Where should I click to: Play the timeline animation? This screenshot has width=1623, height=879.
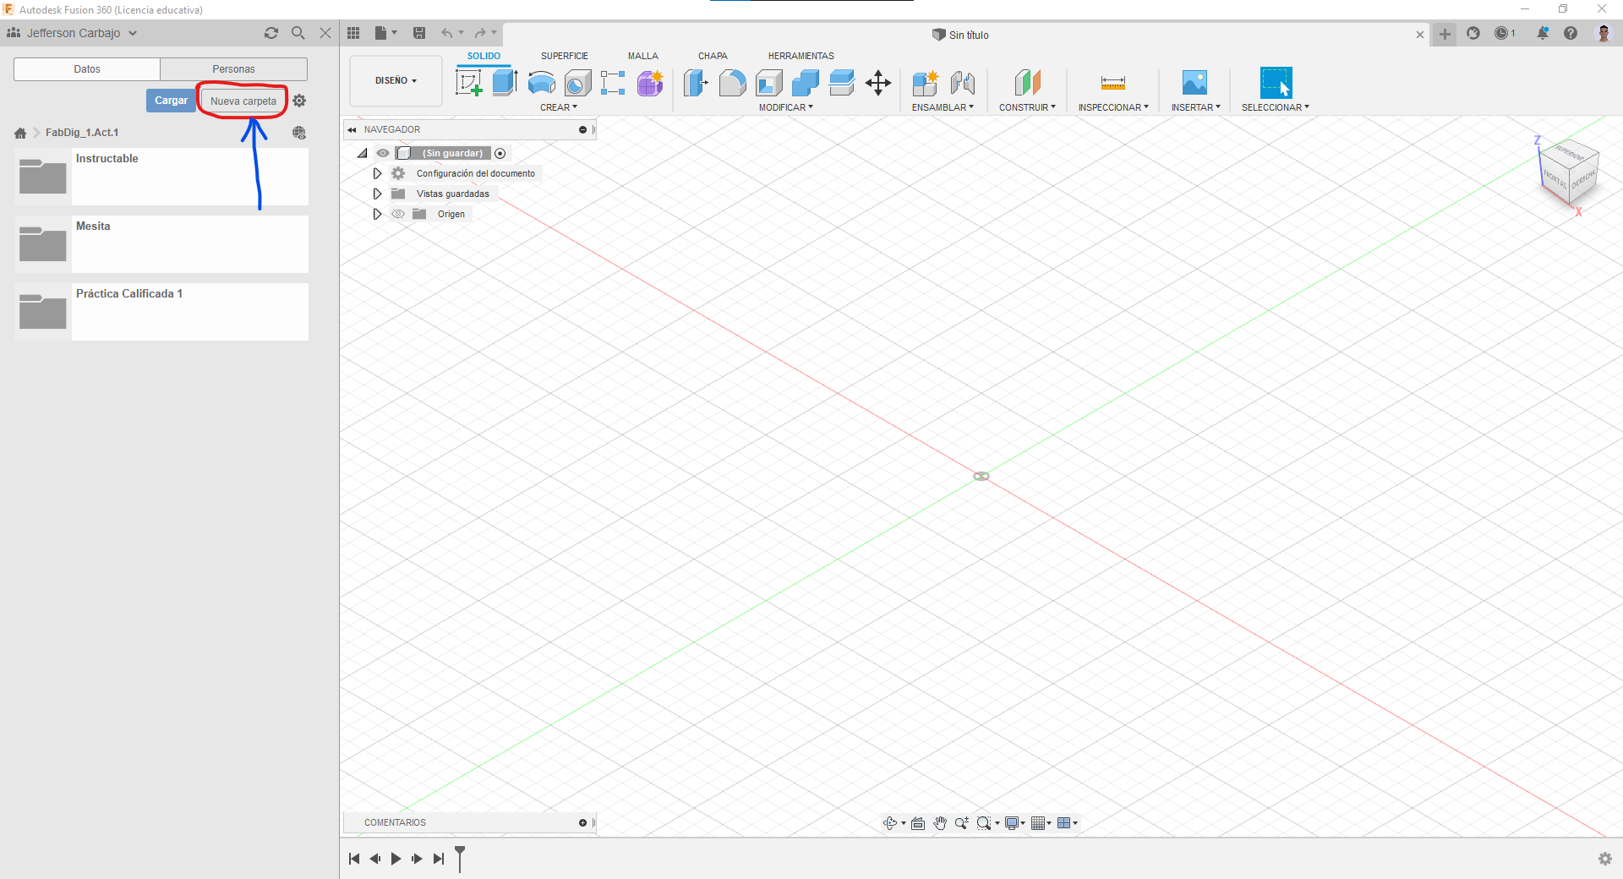pos(396,859)
